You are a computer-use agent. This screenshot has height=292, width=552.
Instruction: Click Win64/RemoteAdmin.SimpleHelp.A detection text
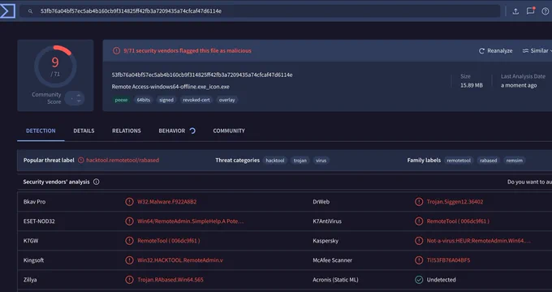191,221
